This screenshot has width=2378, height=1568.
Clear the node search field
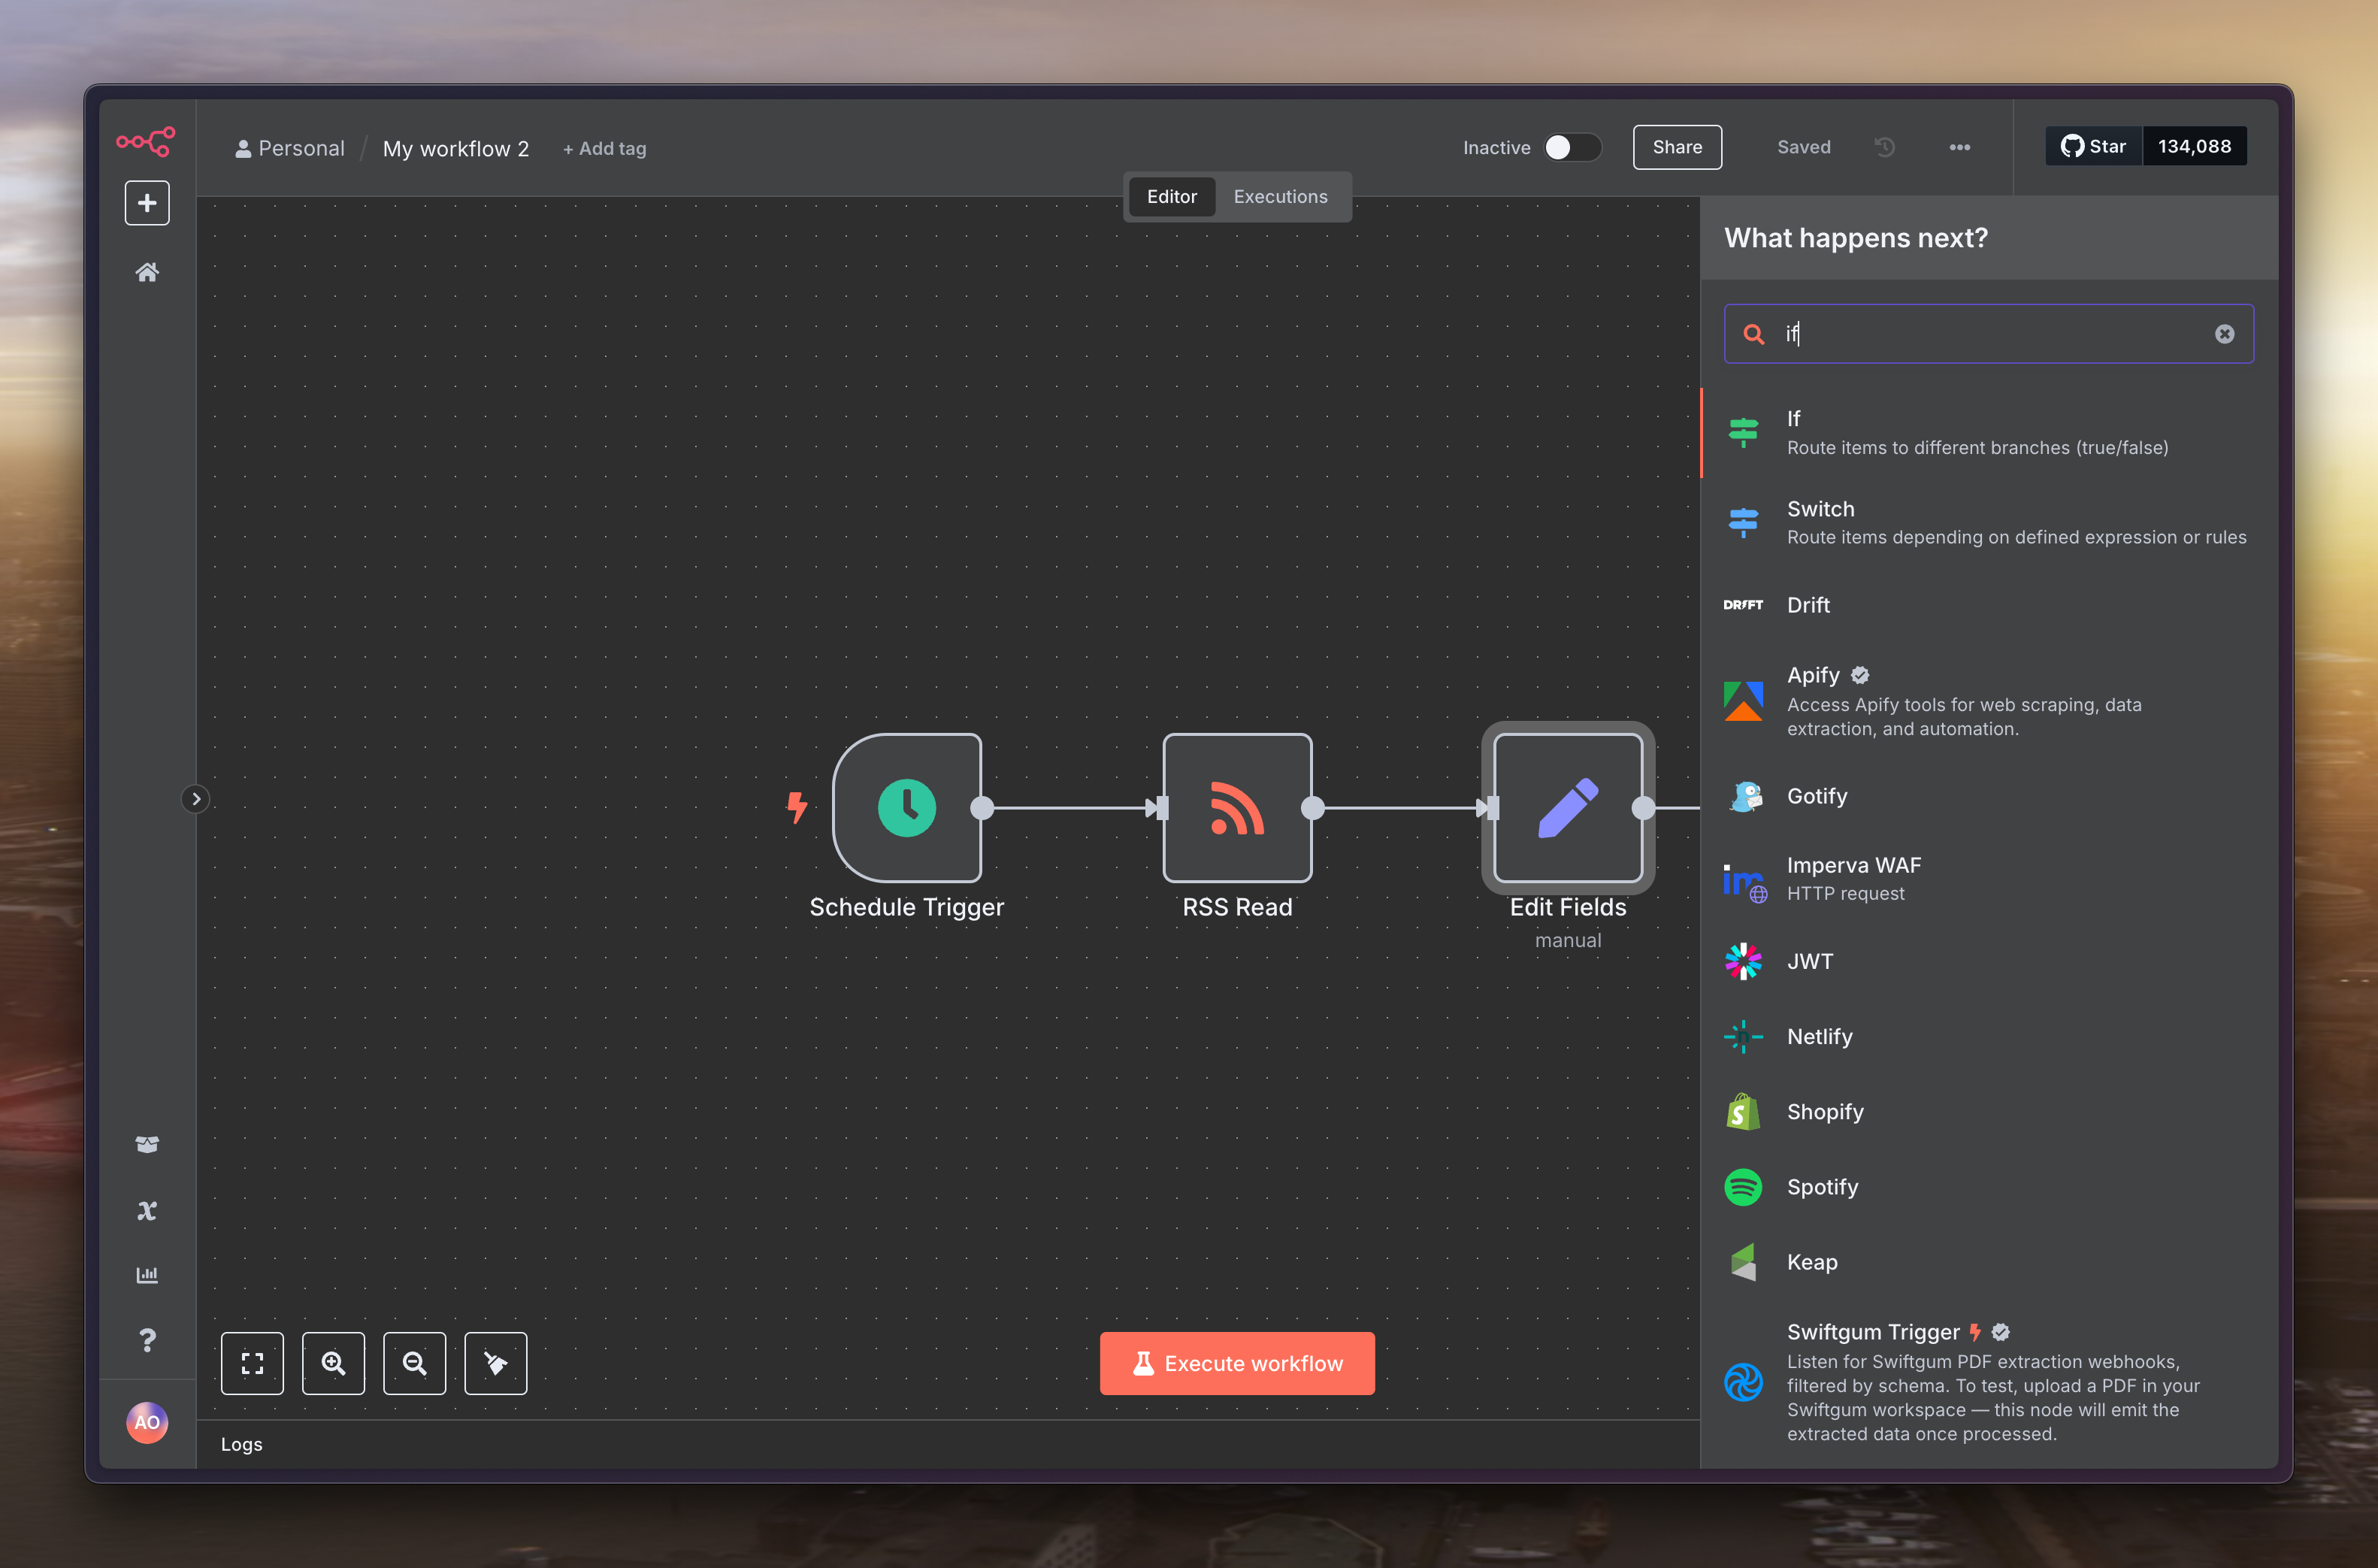coord(2224,334)
